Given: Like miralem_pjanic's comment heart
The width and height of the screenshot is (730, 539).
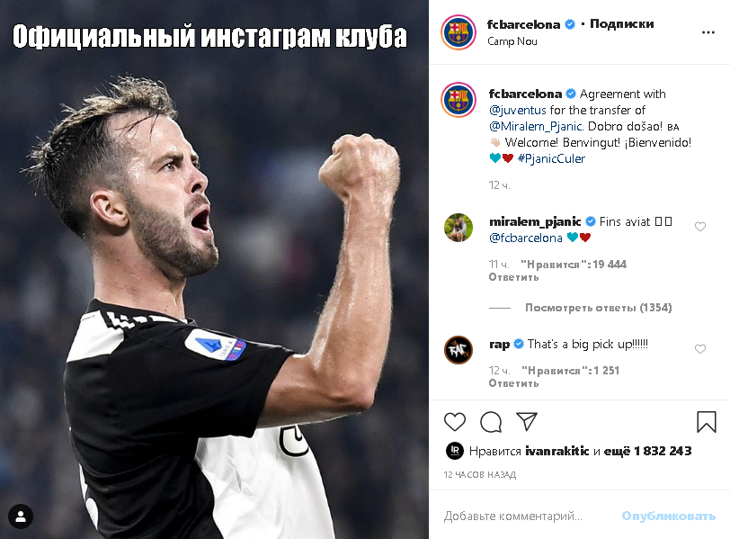Looking at the screenshot, I should 700,227.
